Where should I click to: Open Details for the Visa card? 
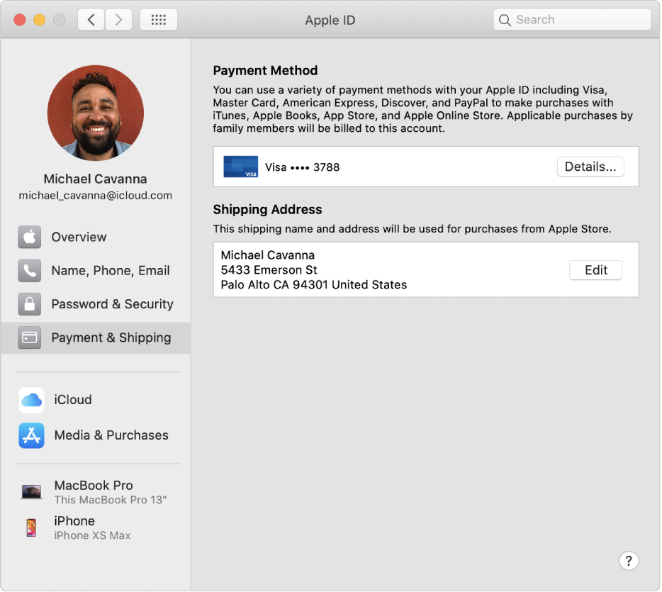(590, 167)
